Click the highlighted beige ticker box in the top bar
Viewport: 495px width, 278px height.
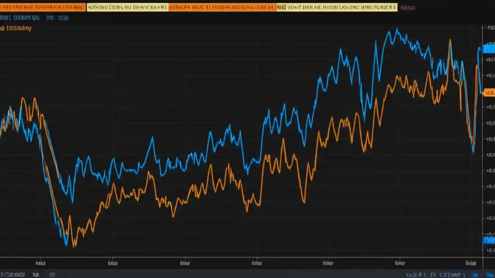click(x=128, y=7)
